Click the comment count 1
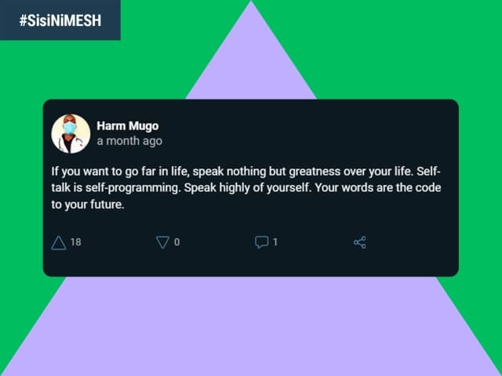The image size is (502, 376). point(275,243)
